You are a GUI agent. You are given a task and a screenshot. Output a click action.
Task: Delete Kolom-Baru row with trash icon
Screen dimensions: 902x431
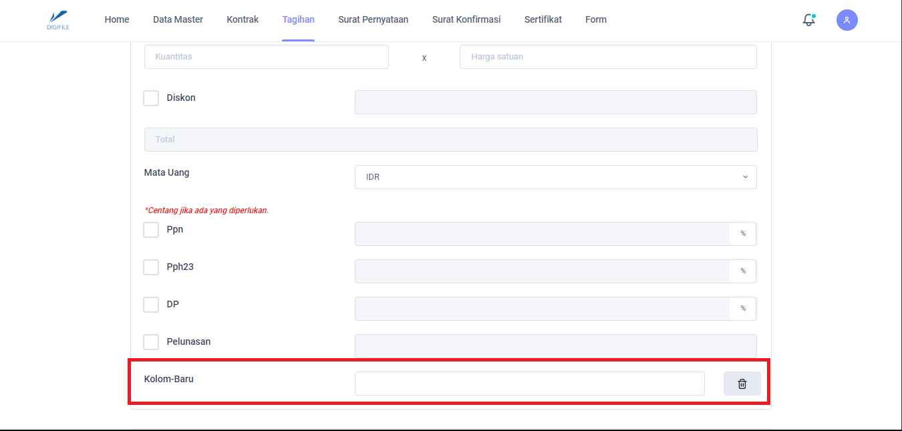click(742, 384)
